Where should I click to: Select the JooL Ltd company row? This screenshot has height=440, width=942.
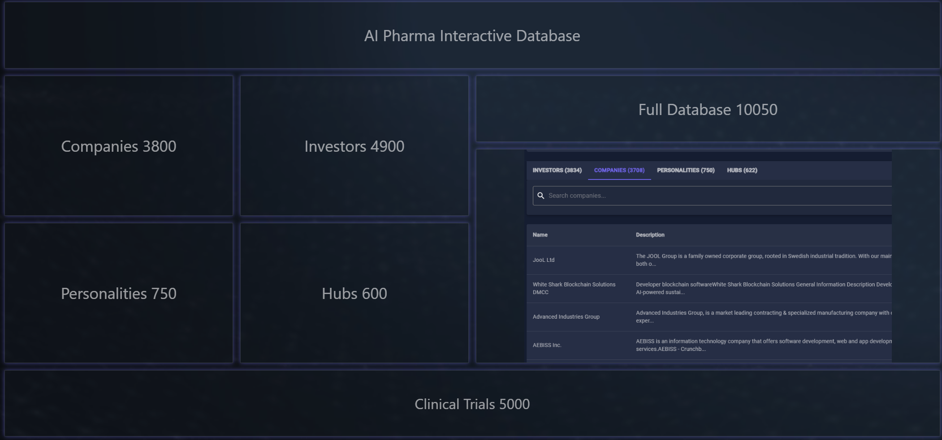pyautogui.click(x=544, y=260)
